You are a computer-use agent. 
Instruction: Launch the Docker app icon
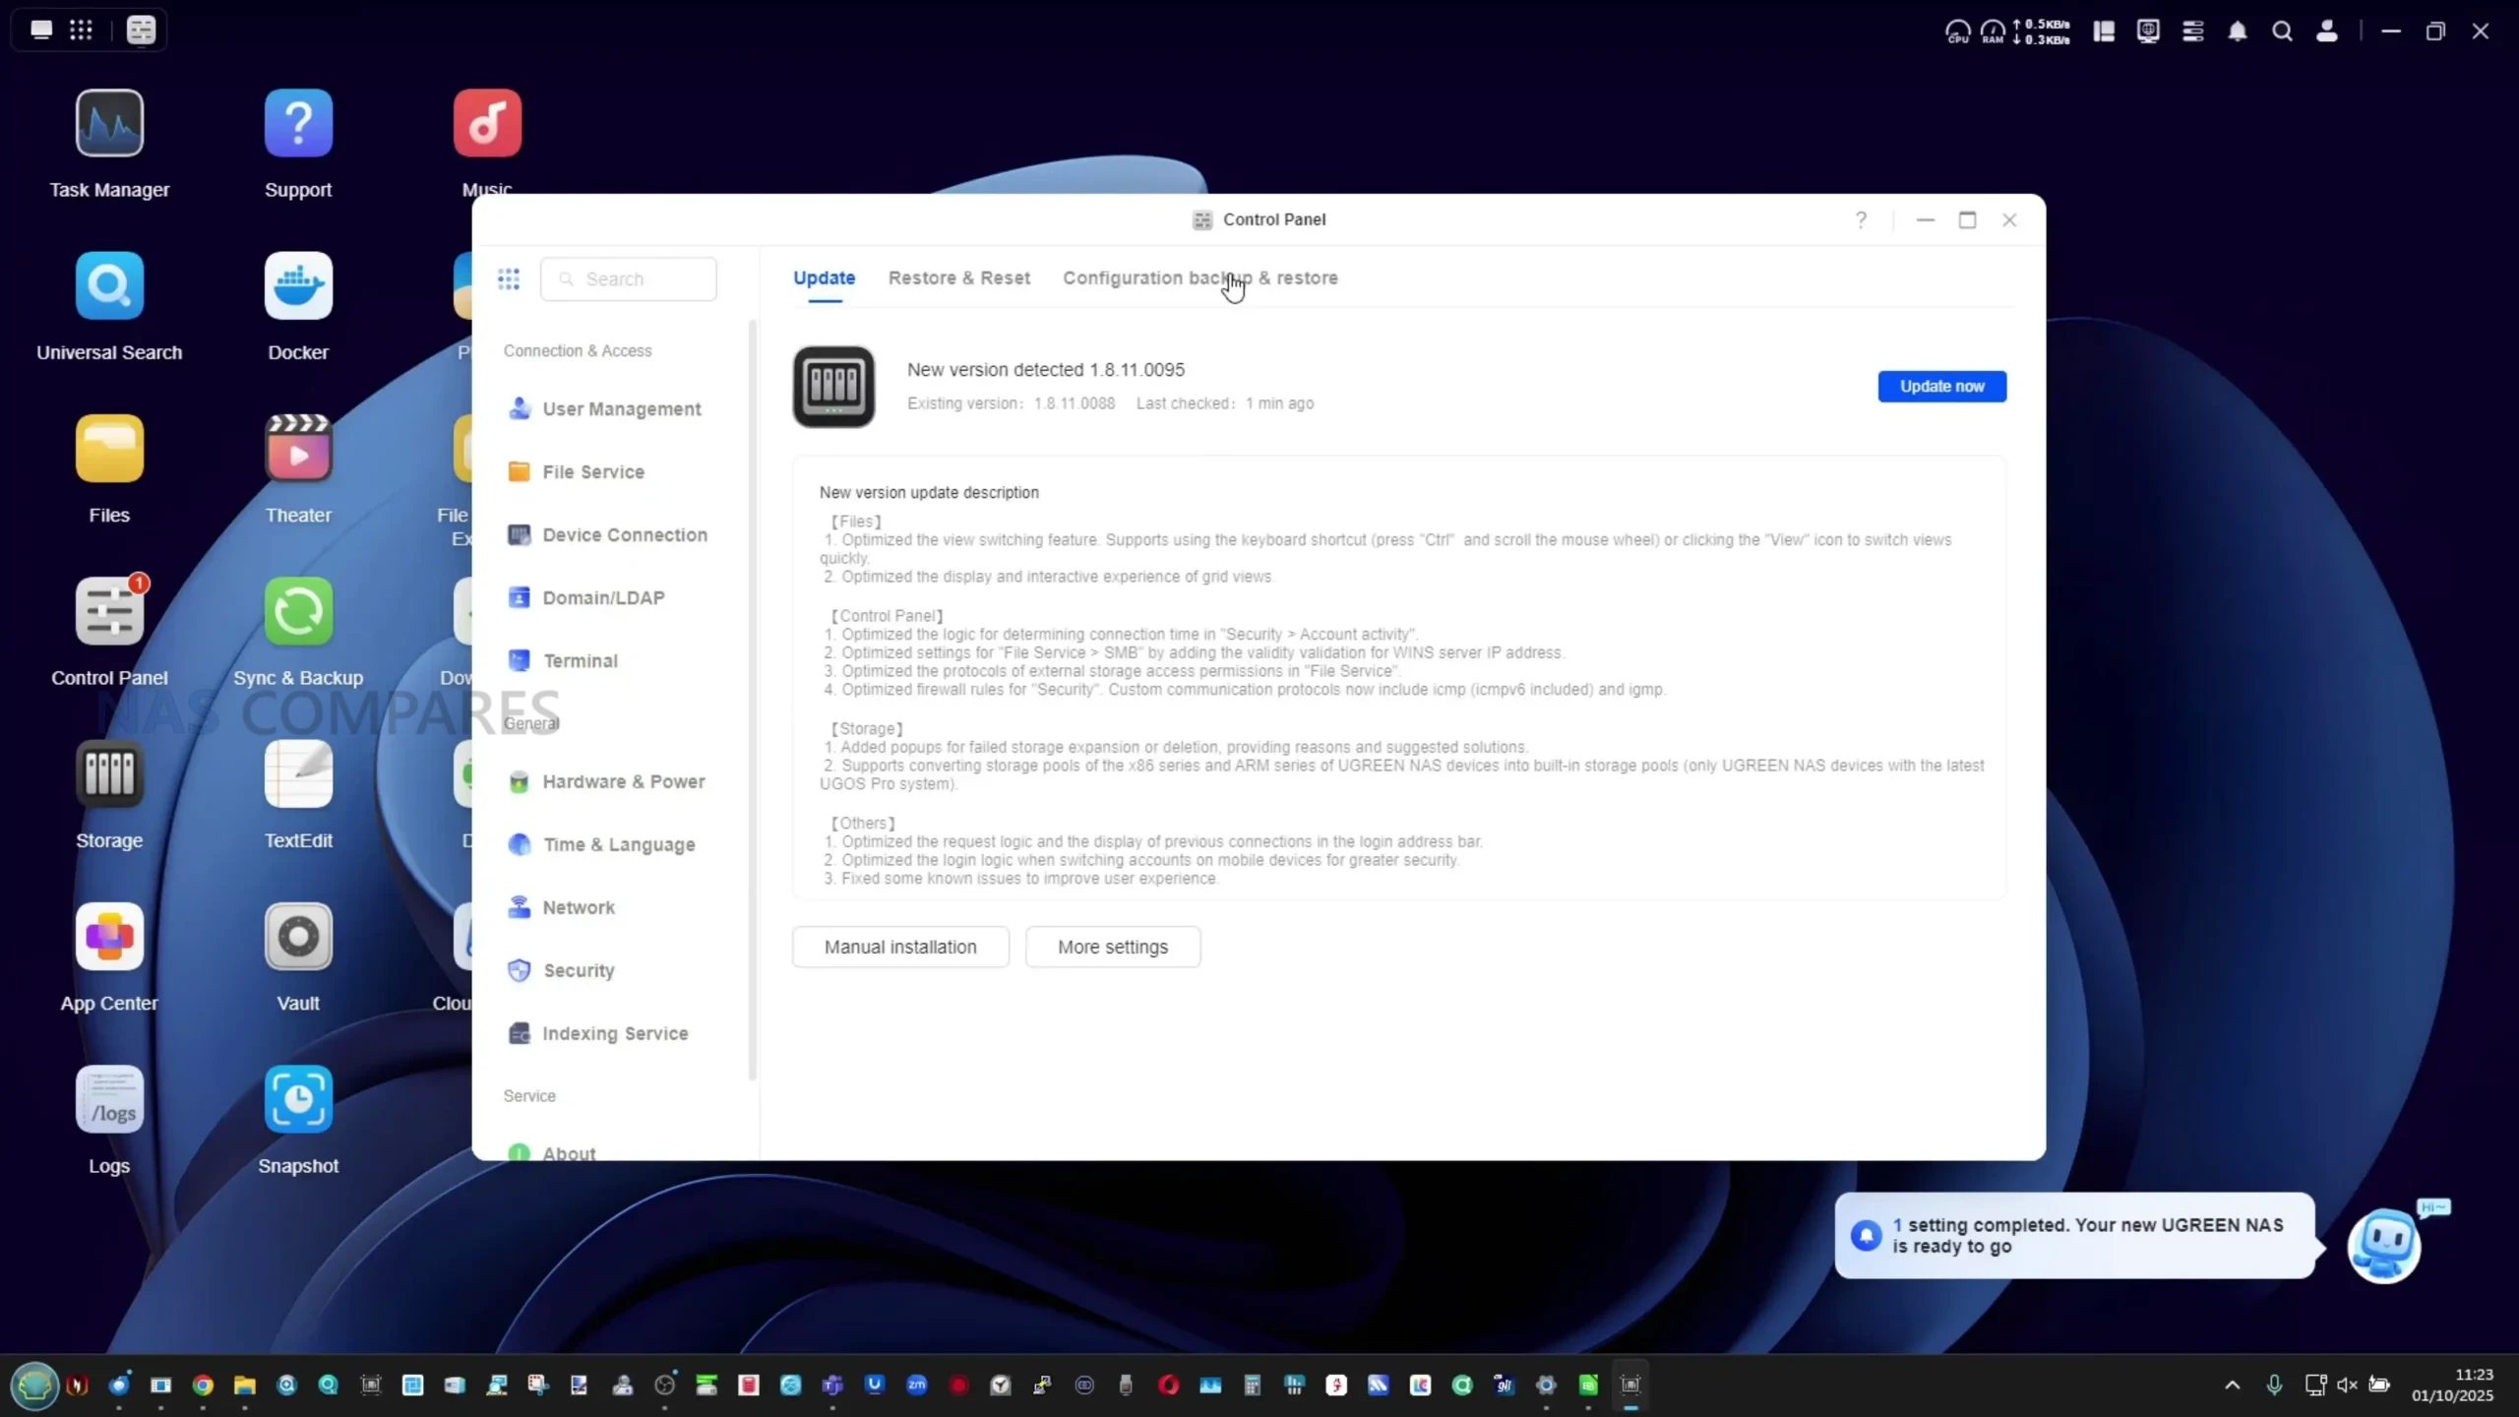[x=298, y=286]
